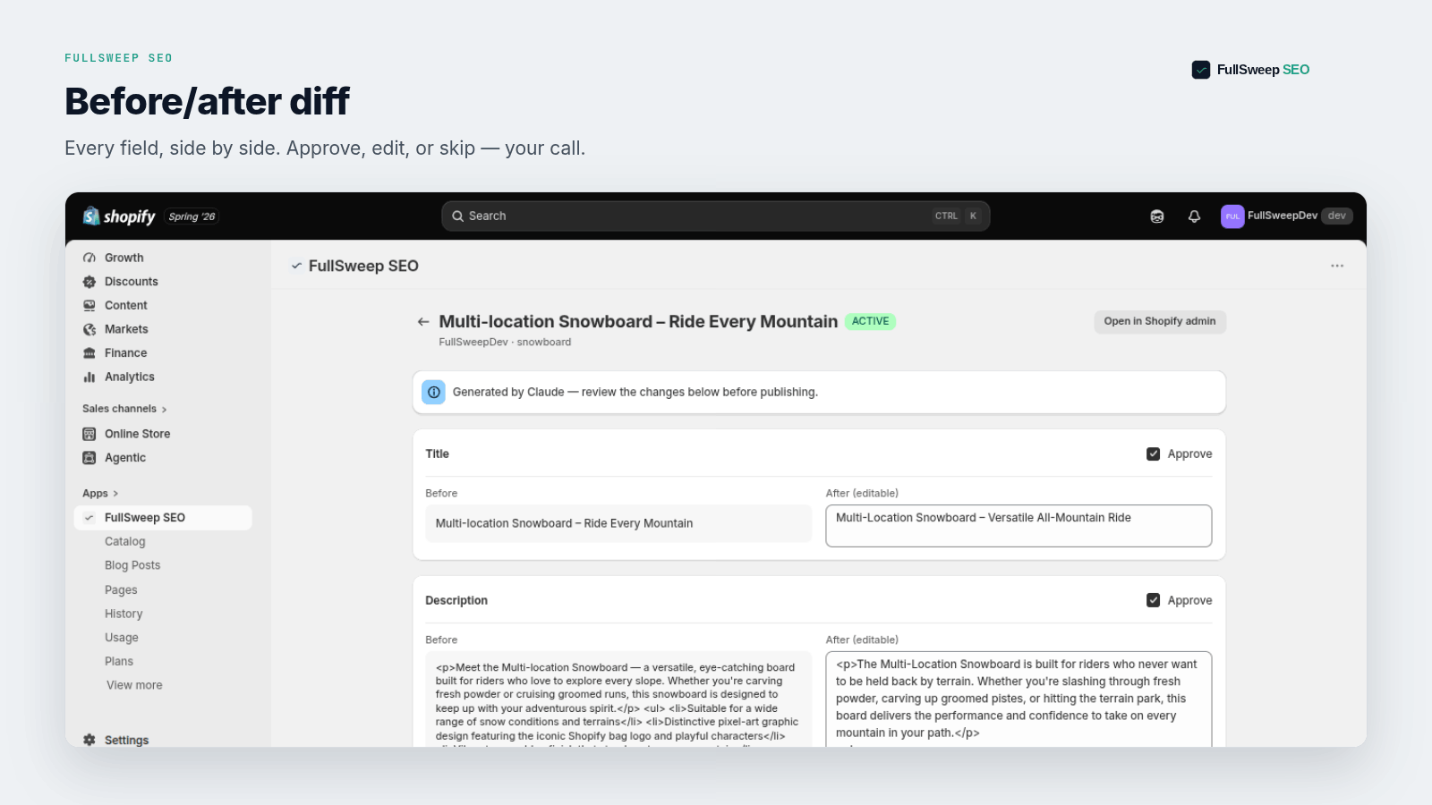The width and height of the screenshot is (1432, 805).
Task: Select Content in the sidebar
Action: click(126, 306)
